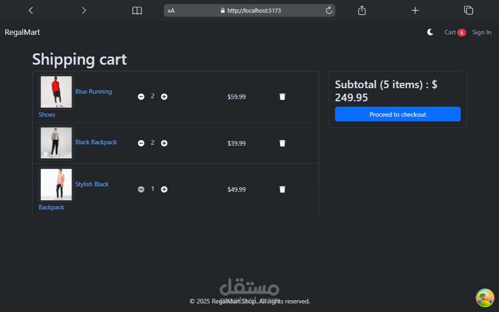499x312 pixels.
Task: Decrease Blue Running Shoes quantity
Action: (x=141, y=97)
